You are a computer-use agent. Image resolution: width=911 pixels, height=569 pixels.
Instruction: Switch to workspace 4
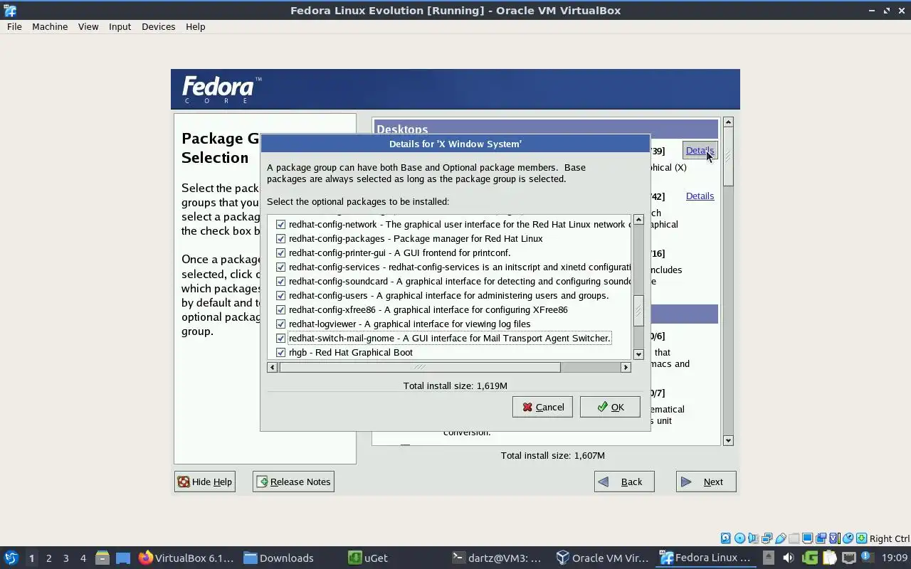tap(83, 558)
